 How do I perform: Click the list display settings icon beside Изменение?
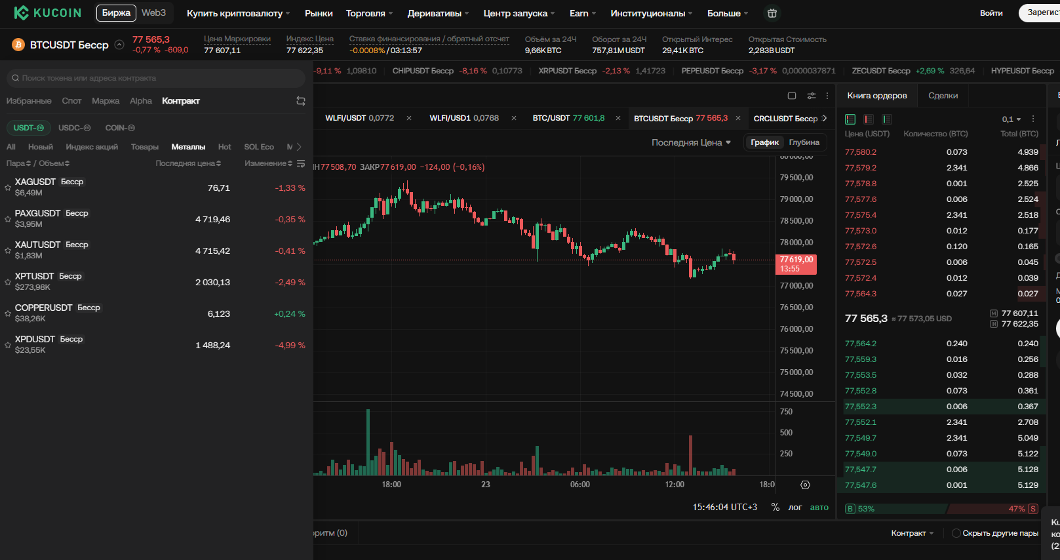point(301,163)
